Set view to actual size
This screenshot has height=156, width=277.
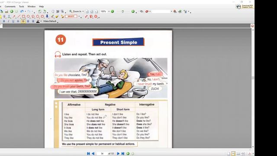click(87, 12)
